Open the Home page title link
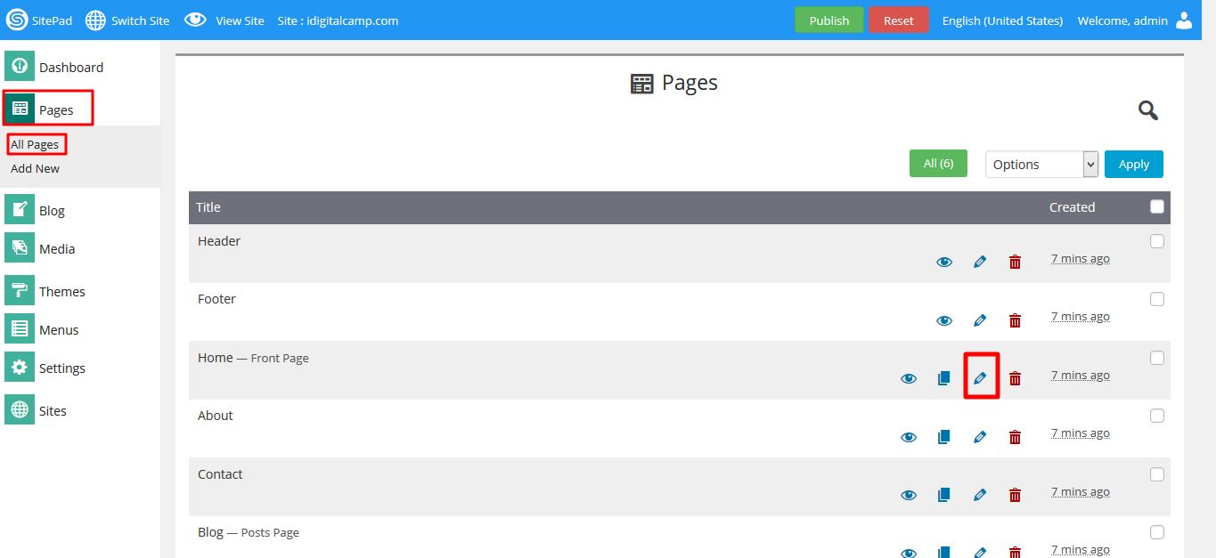 pos(215,357)
